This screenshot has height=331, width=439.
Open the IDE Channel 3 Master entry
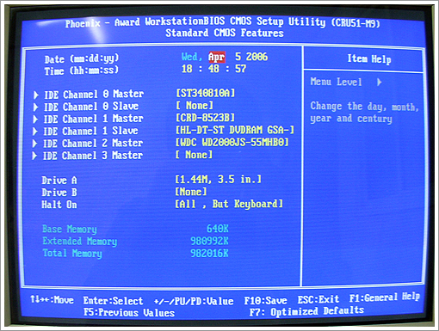point(92,156)
